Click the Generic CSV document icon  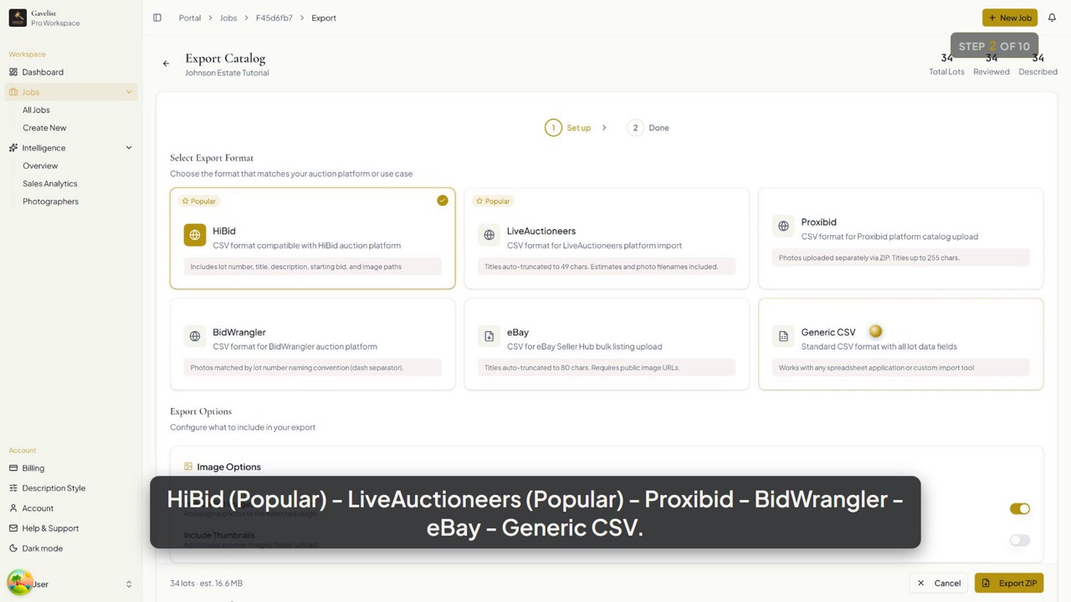click(783, 336)
